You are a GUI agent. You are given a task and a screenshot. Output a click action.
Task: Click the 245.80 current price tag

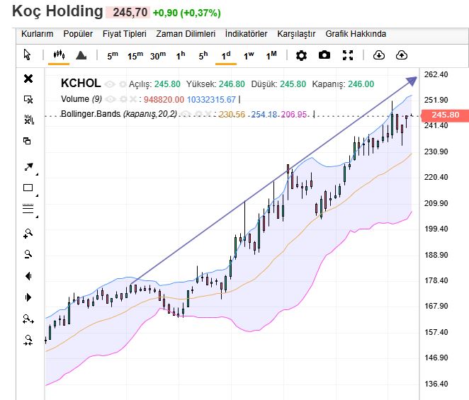point(445,115)
